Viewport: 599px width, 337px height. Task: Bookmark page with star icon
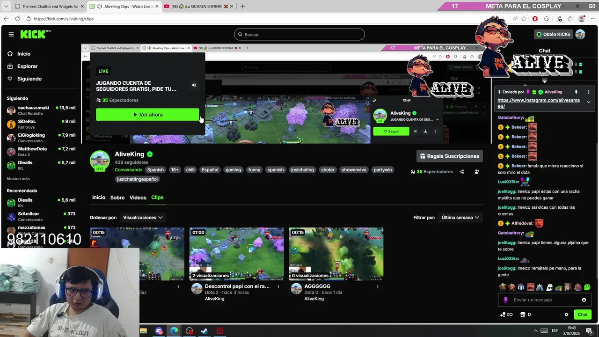click(x=524, y=19)
